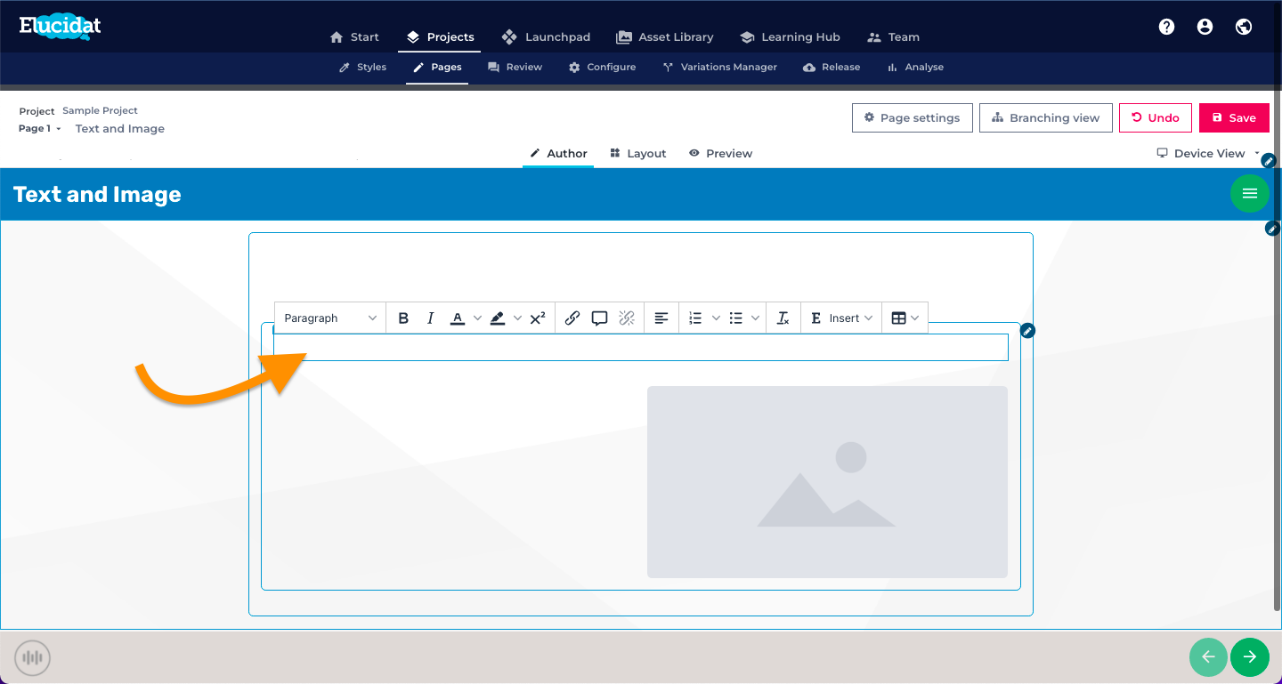Expand the bulleted list options arrow
Image resolution: width=1282 pixels, height=684 pixels.
[x=756, y=318]
